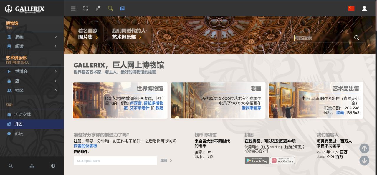Enter fullscreen with the expand-frame icon

coord(86,8)
